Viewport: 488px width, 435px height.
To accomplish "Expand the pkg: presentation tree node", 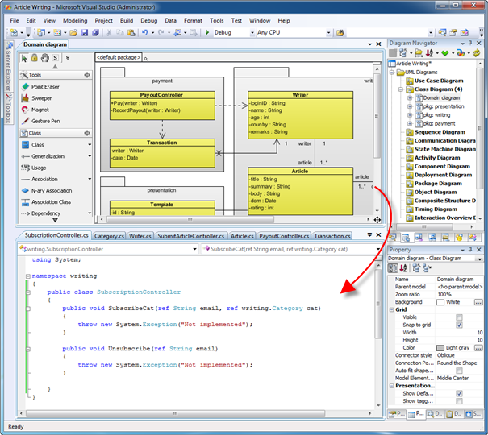I will (x=410, y=106).
